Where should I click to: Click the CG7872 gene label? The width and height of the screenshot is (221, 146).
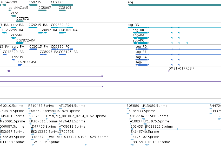[x=23, y=19]
